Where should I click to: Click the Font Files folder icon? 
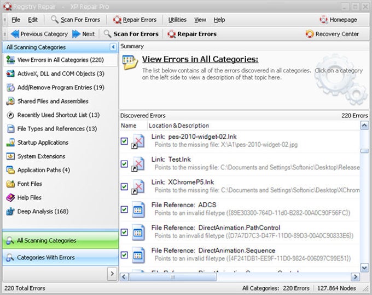10,184
